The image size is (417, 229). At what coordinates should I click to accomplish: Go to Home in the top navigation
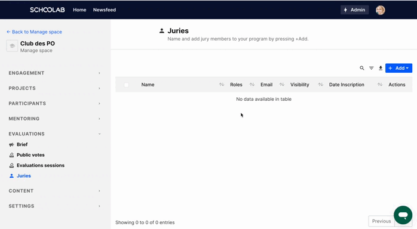pyautogui.click(x=79, y=10)
